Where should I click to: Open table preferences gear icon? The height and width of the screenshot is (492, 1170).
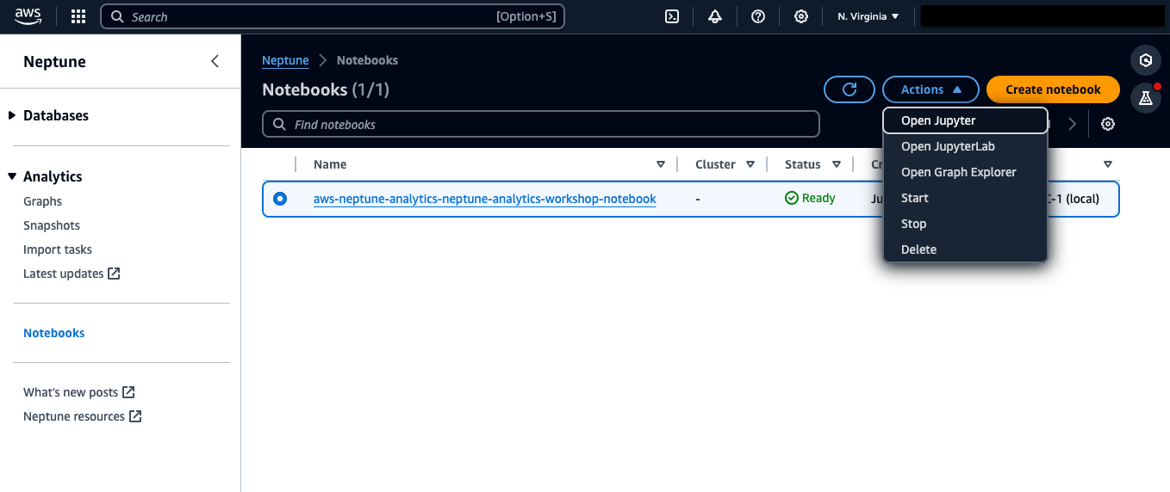(x=1108, y=124)
